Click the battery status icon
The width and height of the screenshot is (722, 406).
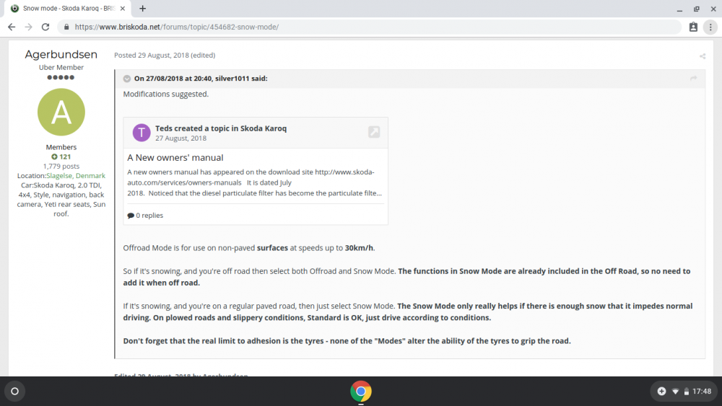click(687, 392)
